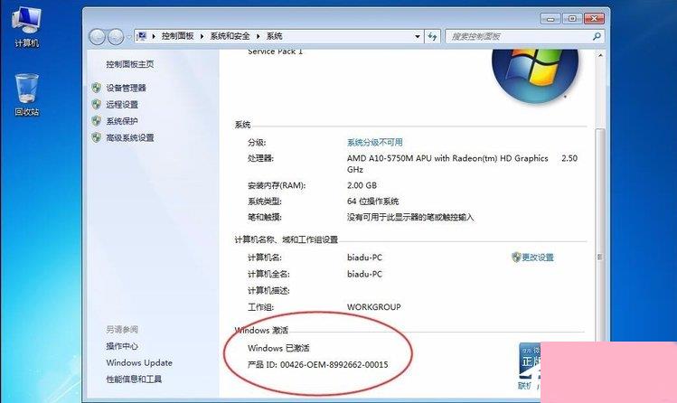Select 系统和安全 in the breadcrumb
The width and height of the screenshot is (677, 403).
(230, 36)
